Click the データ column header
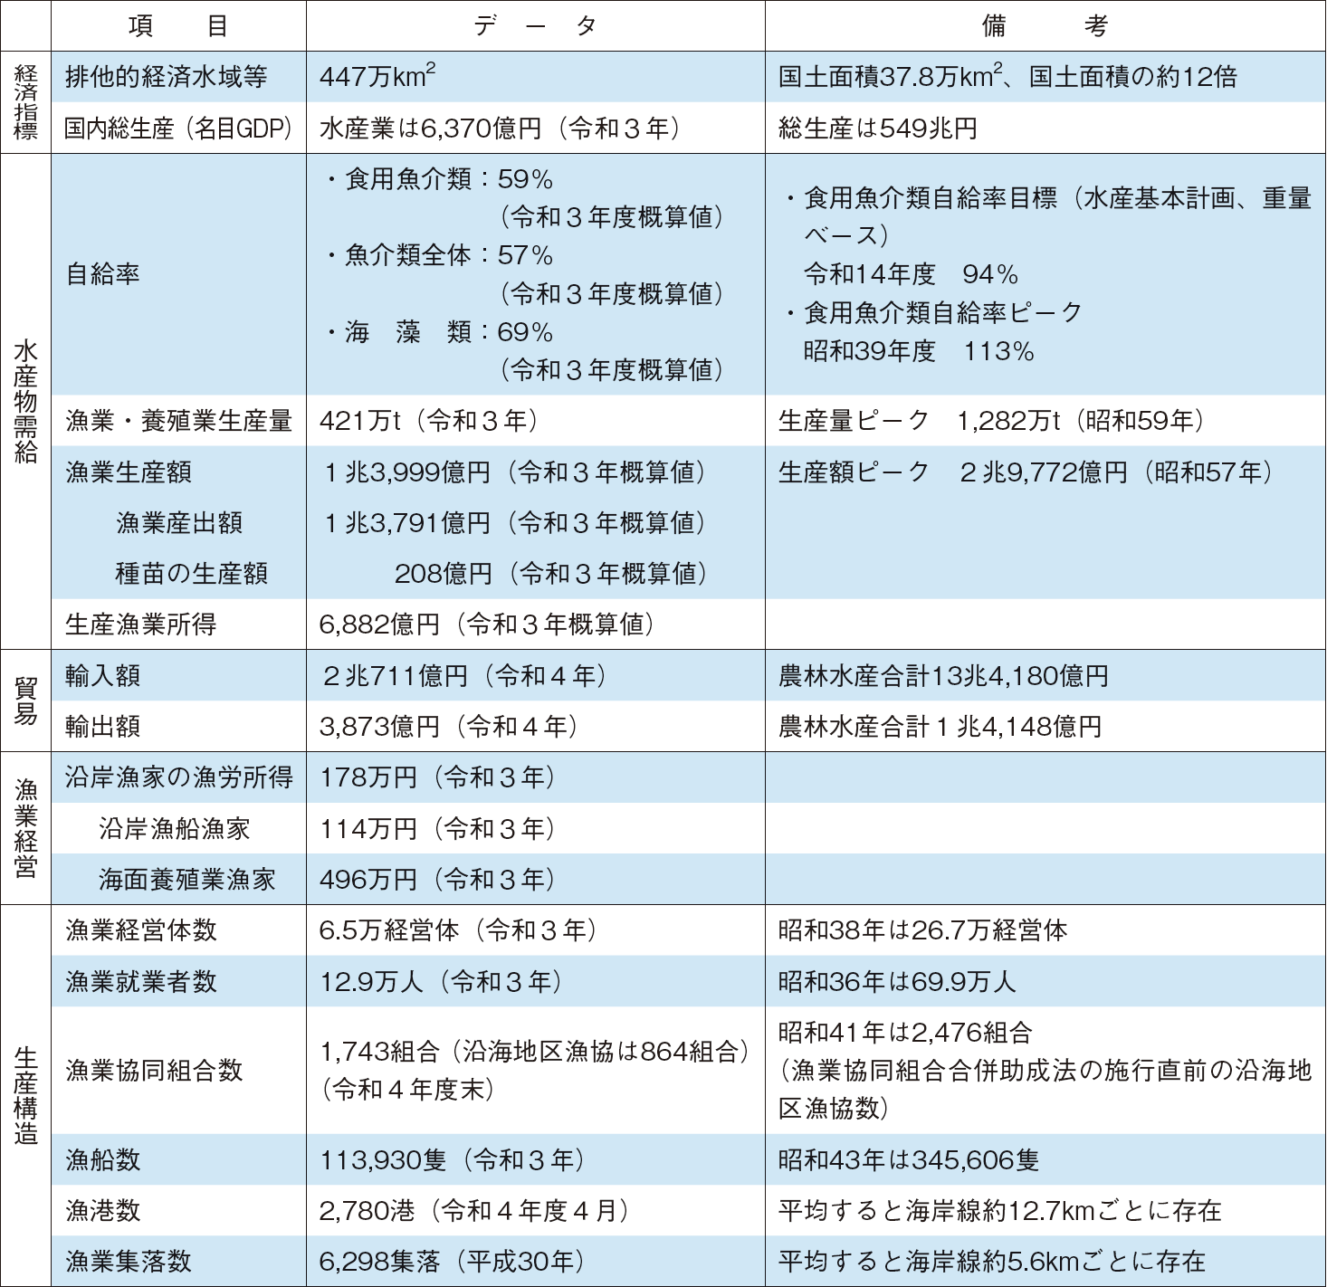Viewport: 1327px width, 1287px height. click(x=536, y=25)
